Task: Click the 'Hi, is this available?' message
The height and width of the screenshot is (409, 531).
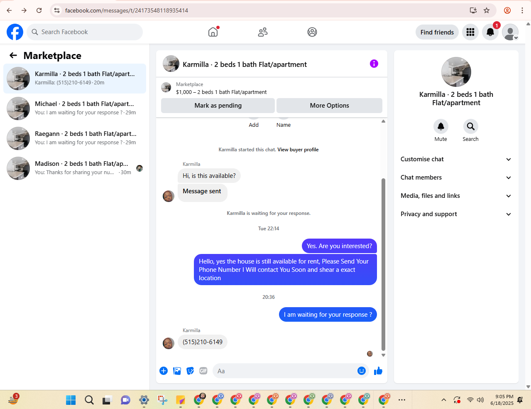Action: coord(209,176)
